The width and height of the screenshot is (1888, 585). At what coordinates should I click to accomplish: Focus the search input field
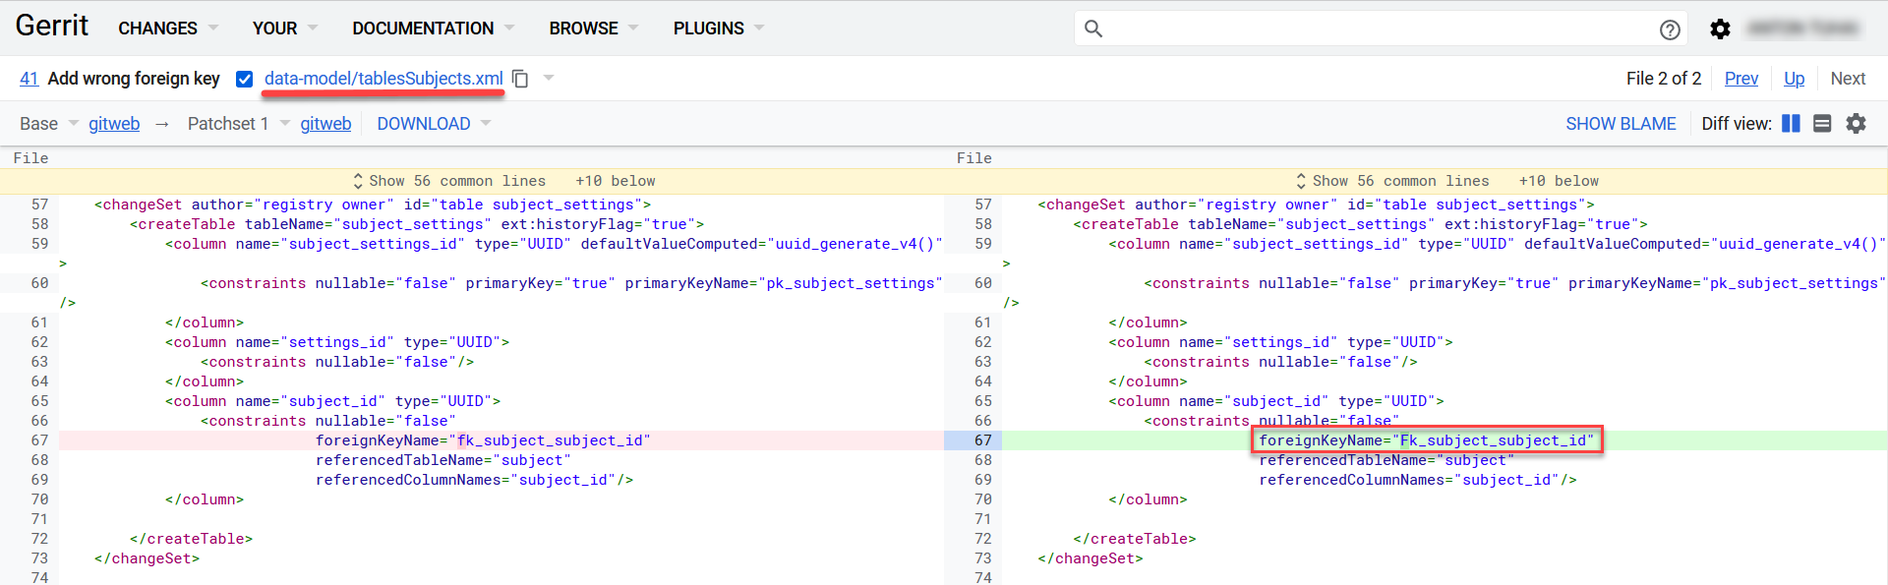tap(1382, 29)
